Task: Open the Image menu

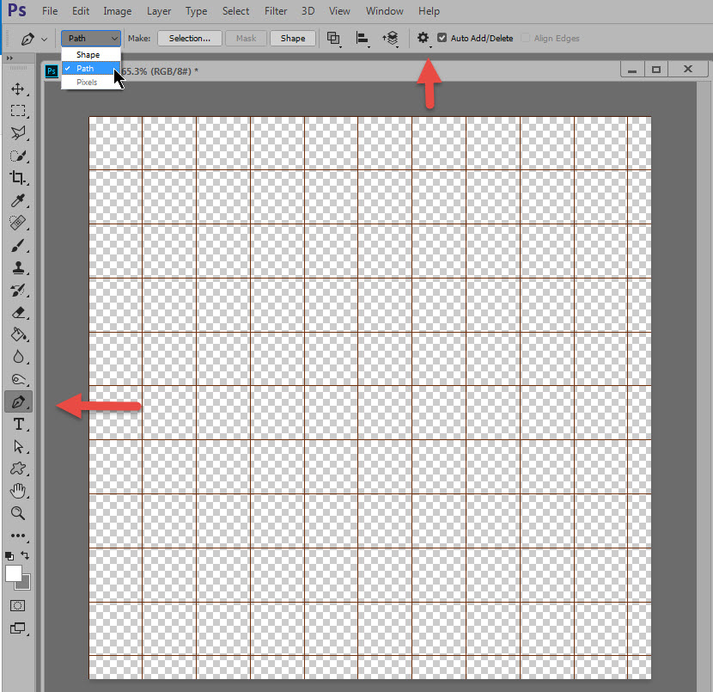Action: 118,11
